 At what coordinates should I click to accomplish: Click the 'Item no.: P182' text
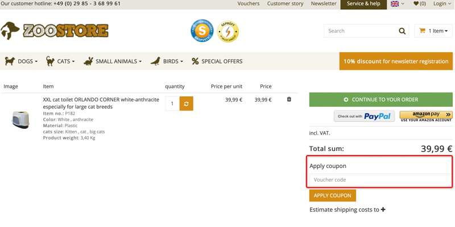(59, 113)
